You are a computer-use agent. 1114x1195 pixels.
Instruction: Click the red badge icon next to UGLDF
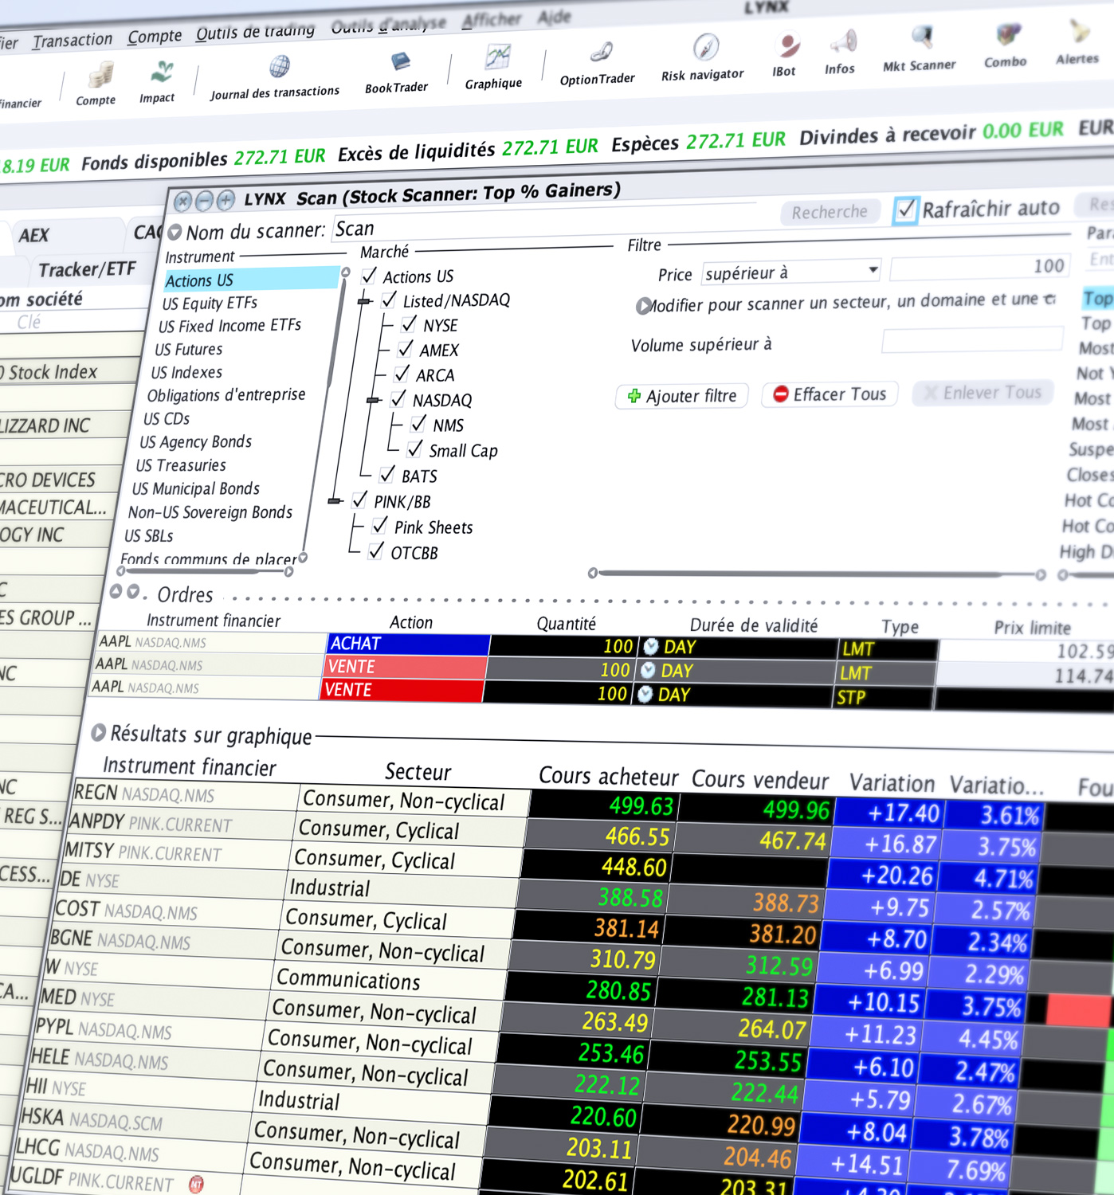(x=196, y=1185)
